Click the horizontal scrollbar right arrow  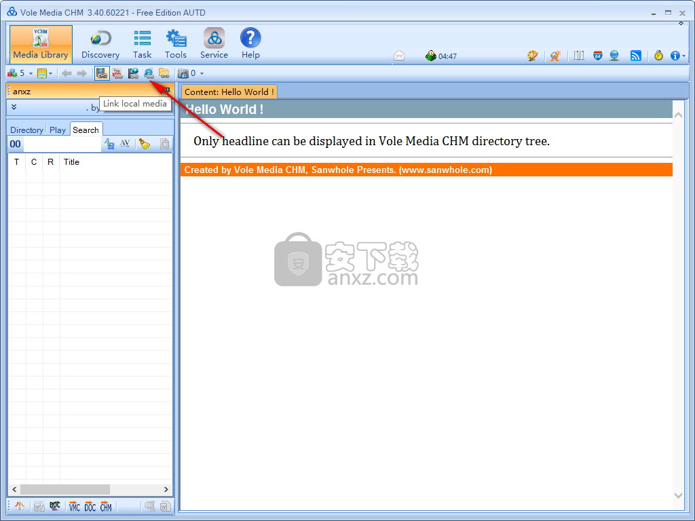[166, 490]
